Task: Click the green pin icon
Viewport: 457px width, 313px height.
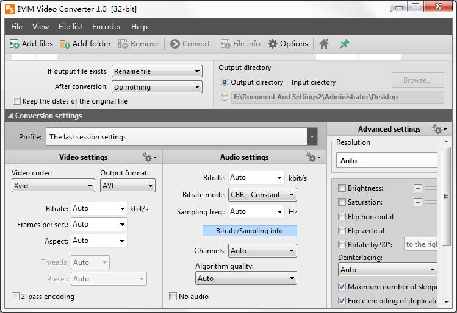Action: [344, 44]
